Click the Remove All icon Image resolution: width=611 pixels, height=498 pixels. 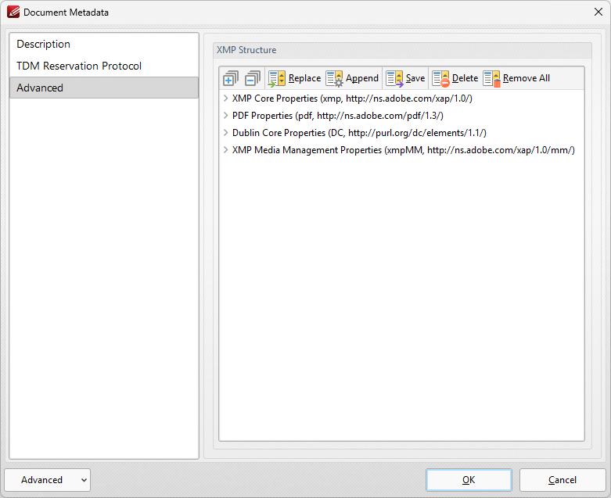pos(491,78)
